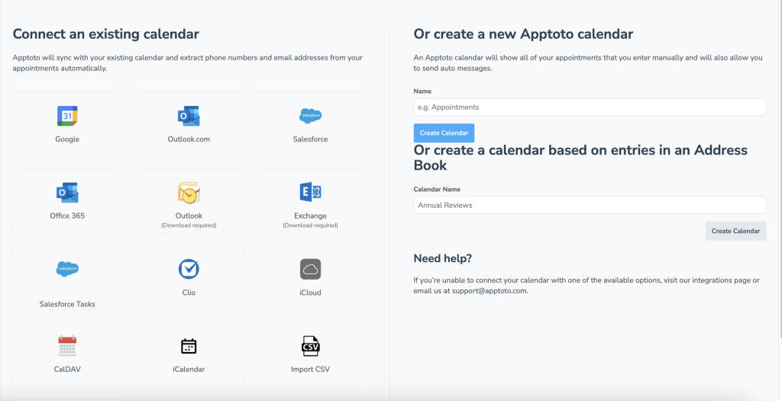782x401 pixels.
Task: Open the Office 365 icon
Action: [67, 192]
